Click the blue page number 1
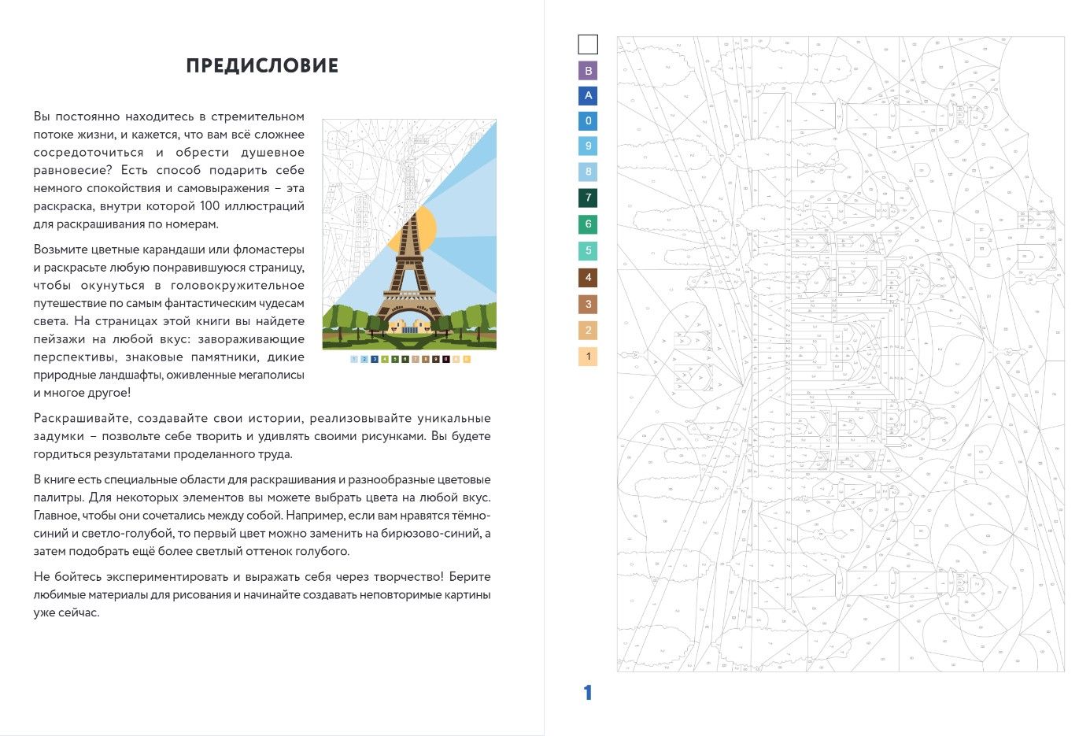1090x736 pixels. pos(587,693)
